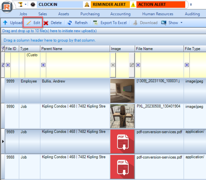Click the Image filter operator icon
The height and width of the screenshot is (180, 206).
coord(113,65)
